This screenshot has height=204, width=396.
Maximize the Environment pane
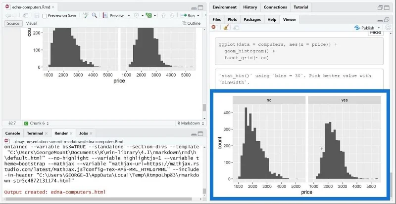click(387, 7)
